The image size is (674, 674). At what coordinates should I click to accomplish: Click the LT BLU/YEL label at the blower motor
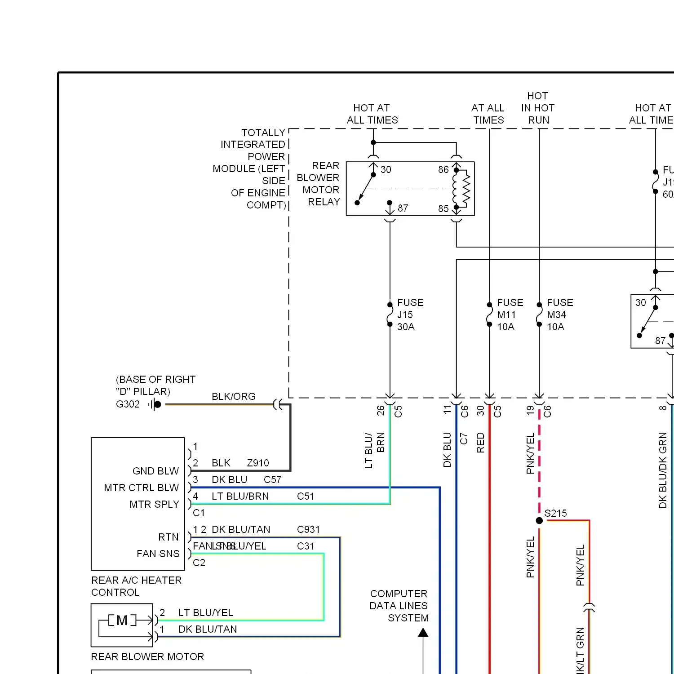click(x=206, y=612)
